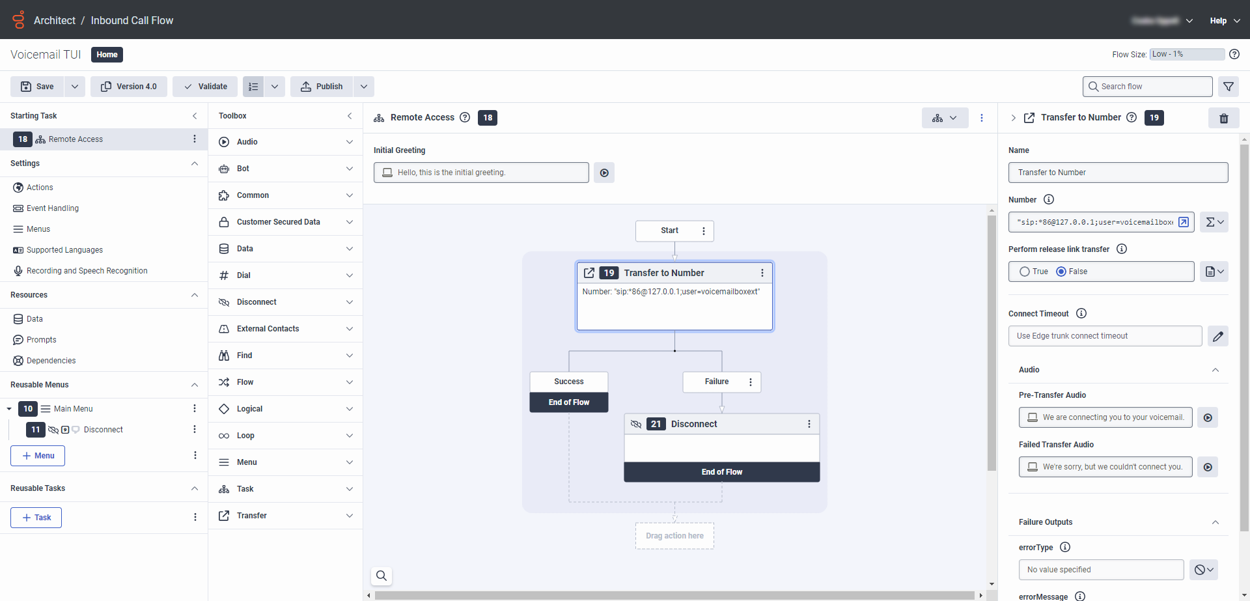1250x601 pixels.
Task: Open Disconnect node 21 options
Action: [809, 424]
